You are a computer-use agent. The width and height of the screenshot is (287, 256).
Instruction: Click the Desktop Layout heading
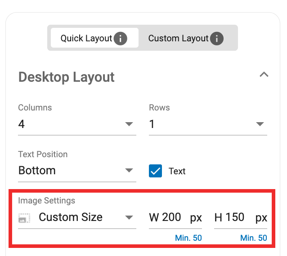click(66, 77)
